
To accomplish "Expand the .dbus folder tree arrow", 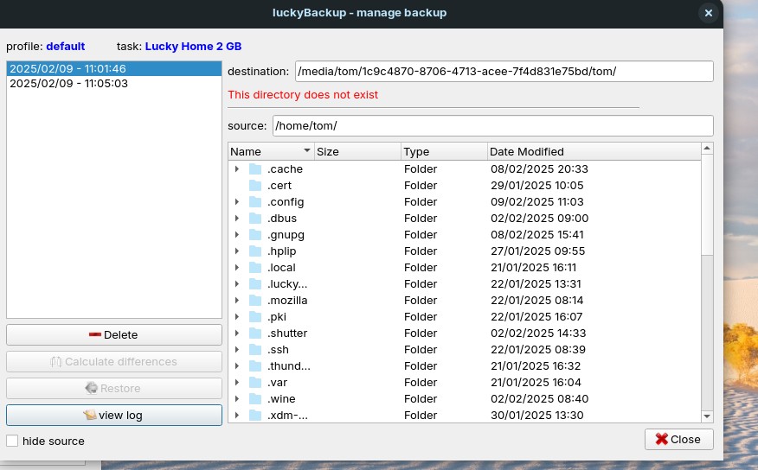I will [x=237, y=218].
